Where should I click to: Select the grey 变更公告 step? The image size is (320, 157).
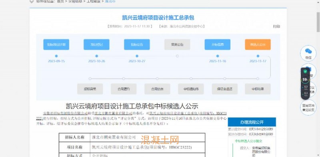tap(177, 44)
